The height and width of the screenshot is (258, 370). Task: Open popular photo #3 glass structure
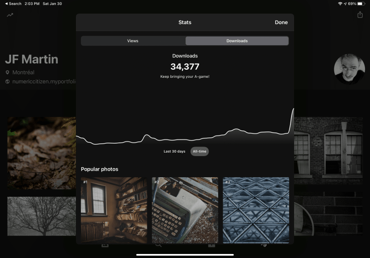click(256, 210)
